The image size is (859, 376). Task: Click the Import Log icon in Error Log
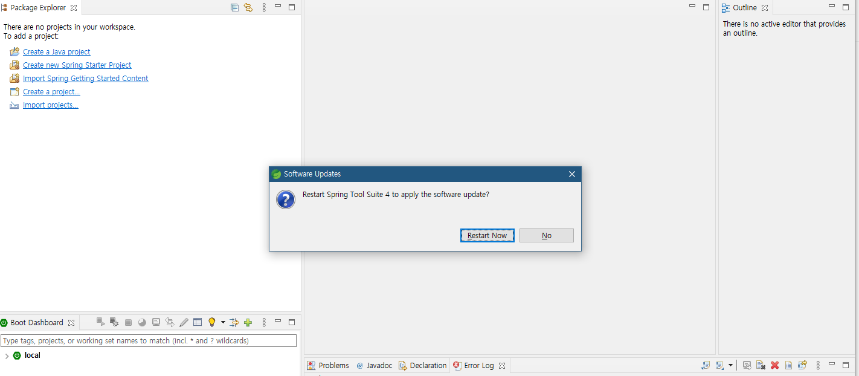tap(719, 365)
